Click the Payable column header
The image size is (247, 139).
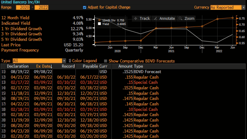[90, 66]
